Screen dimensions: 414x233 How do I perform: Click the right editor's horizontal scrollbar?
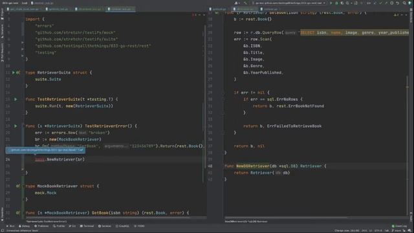pyautogui.click(x=287, y=218)
